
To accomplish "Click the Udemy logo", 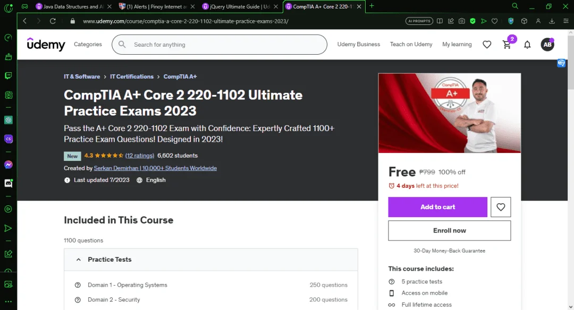I will click(46, 44).
